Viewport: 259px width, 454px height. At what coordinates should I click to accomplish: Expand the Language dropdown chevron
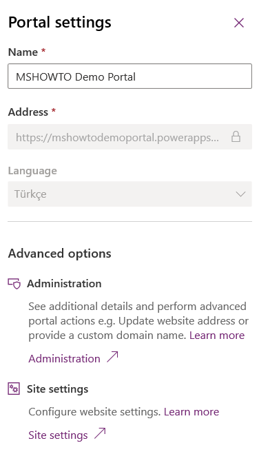[240, 194]
